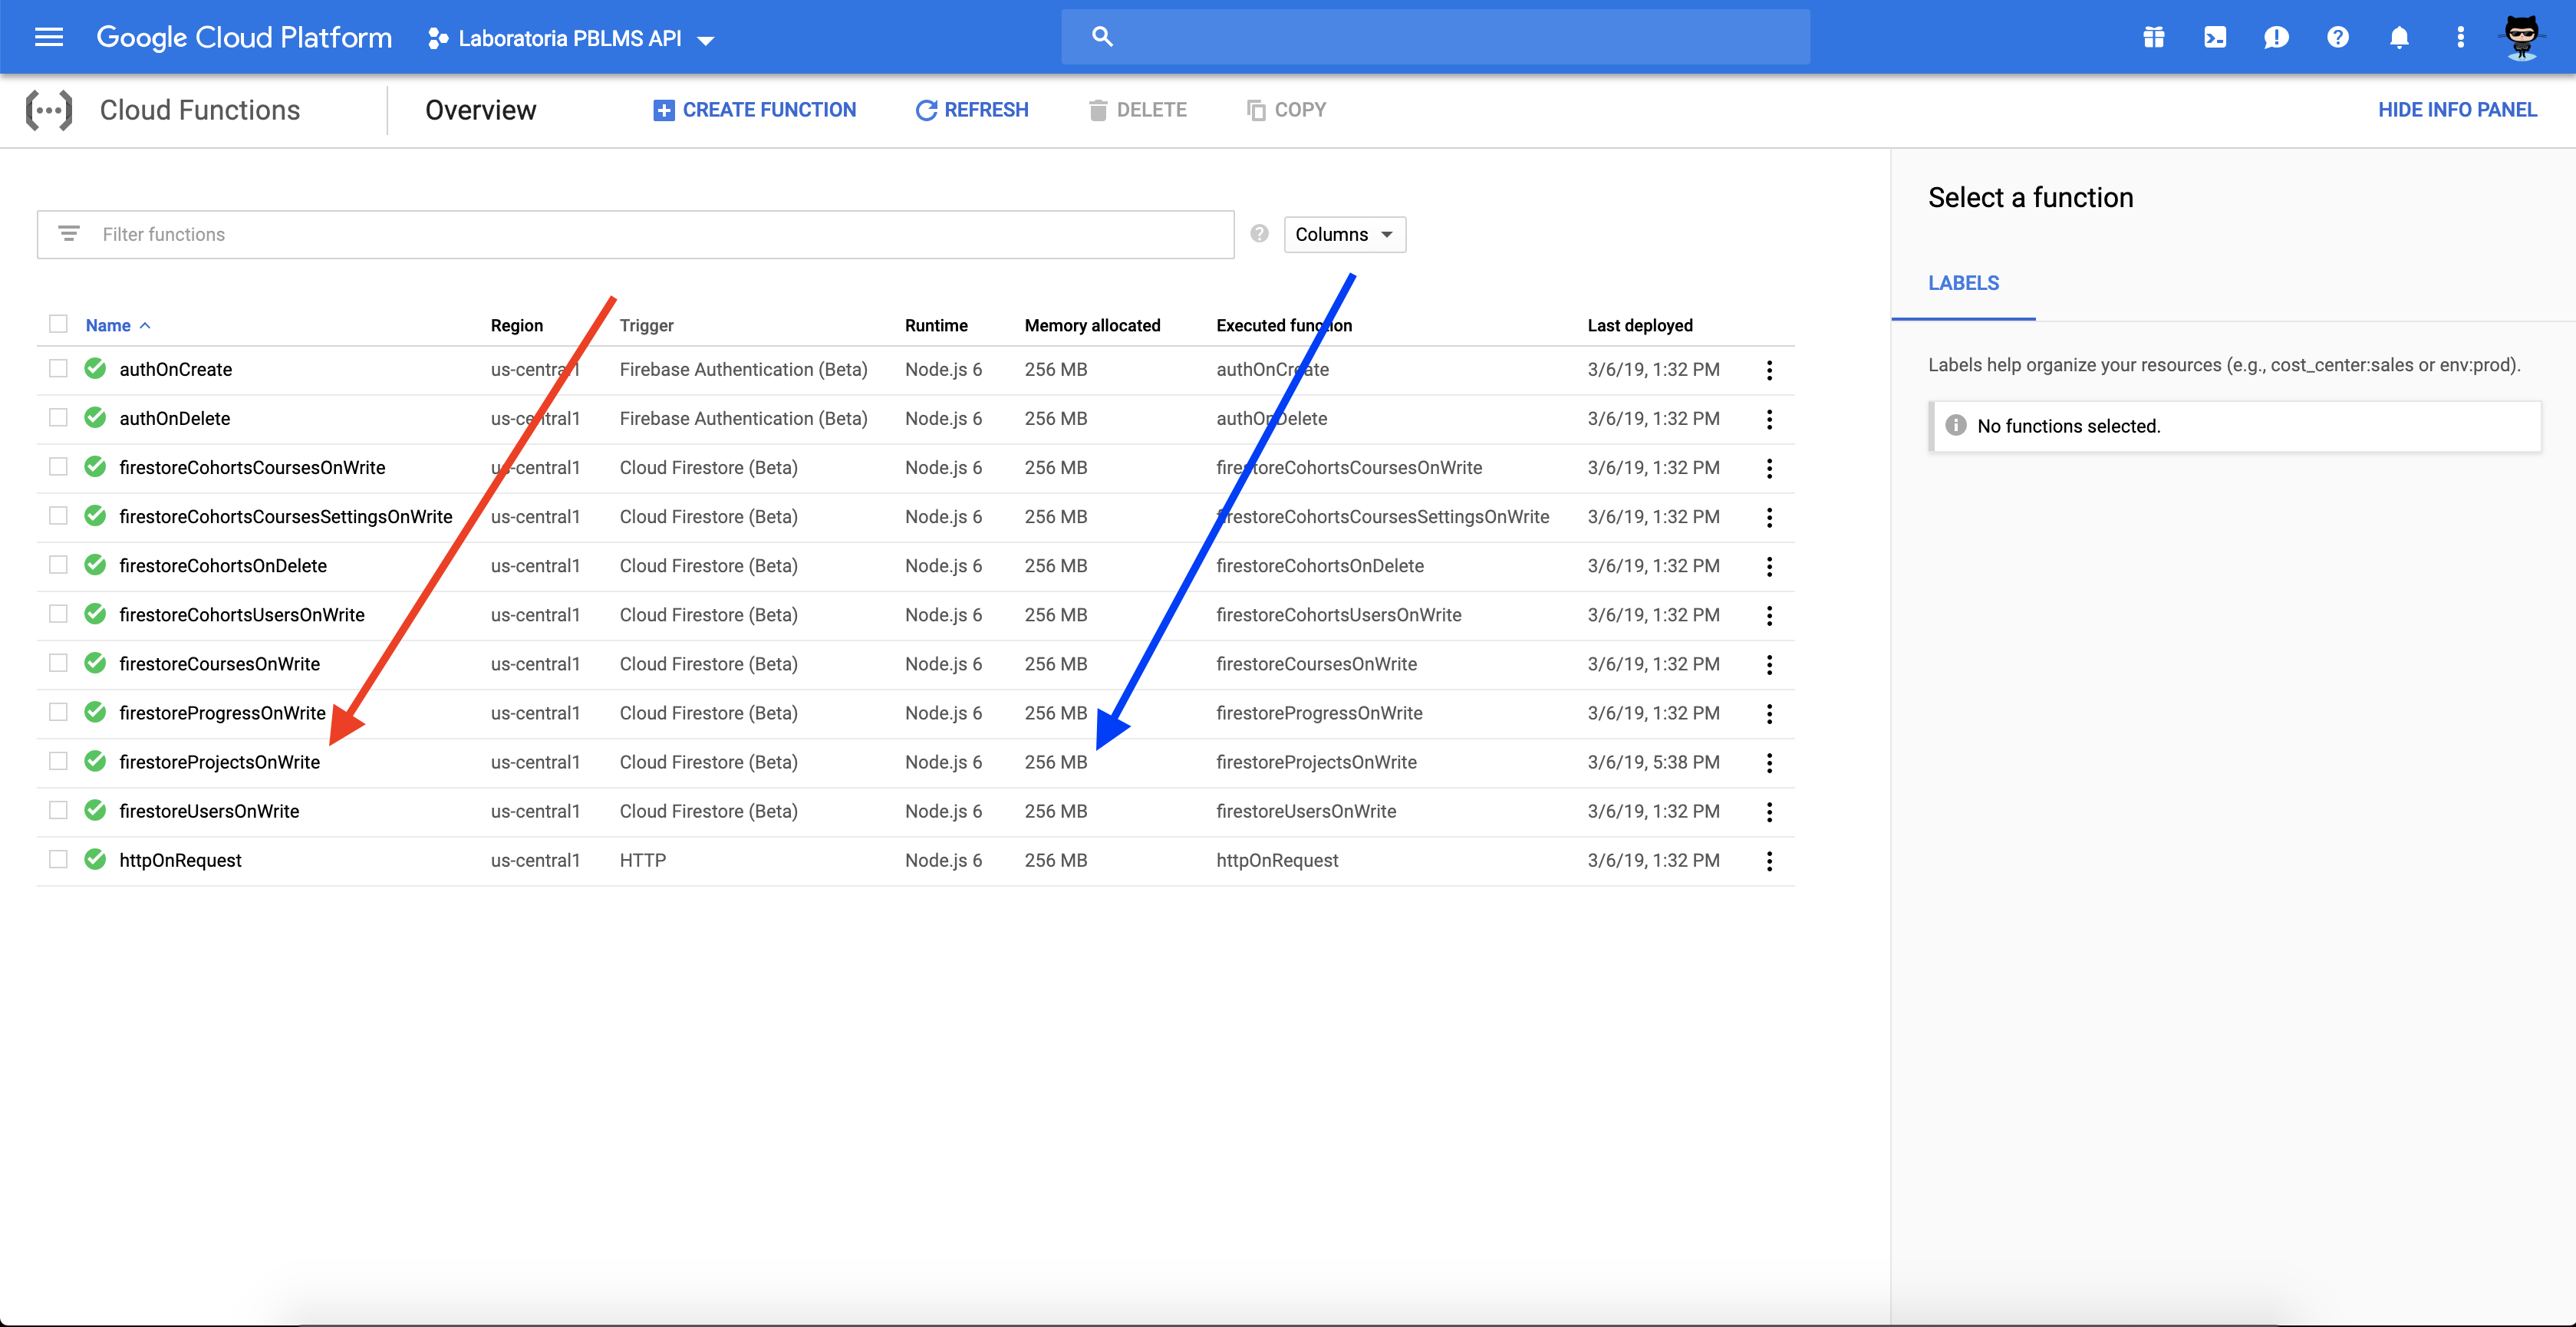Open the hamburger navigation menu
The width and height of the screenshot is (2576, 1327).
48,37
